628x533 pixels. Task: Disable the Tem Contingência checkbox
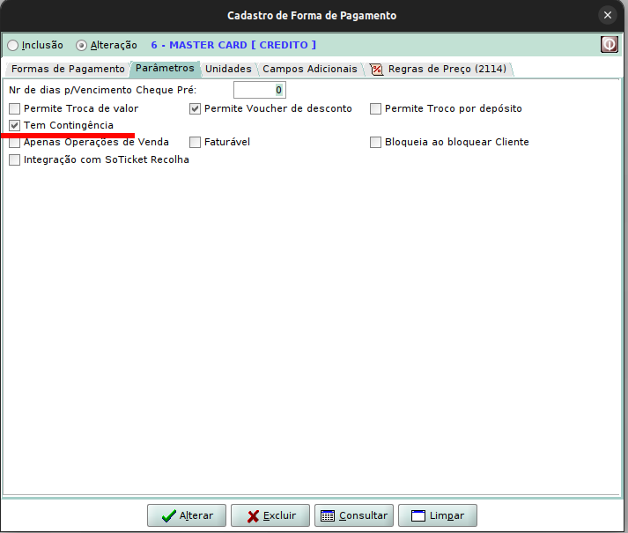(14, 125)
